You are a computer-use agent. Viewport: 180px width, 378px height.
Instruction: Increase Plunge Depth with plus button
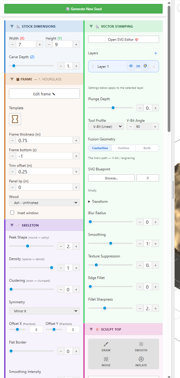pyautogui.click(x=155, y=108)
